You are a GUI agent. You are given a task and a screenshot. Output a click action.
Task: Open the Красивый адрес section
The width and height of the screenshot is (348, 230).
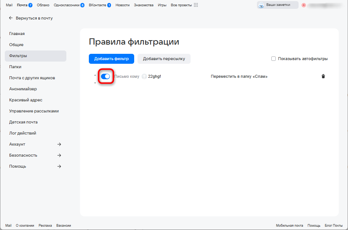click(35, 100)
